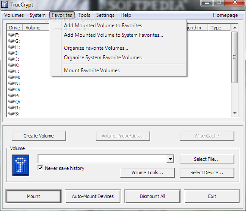Select the Q: drive icon
This screenshot has width=246, height=211.
pyautogui.click(x=11, y=102)
